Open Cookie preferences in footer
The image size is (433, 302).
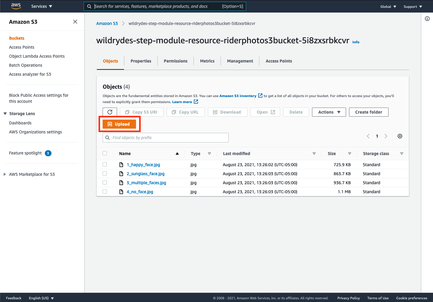[412, 298]
